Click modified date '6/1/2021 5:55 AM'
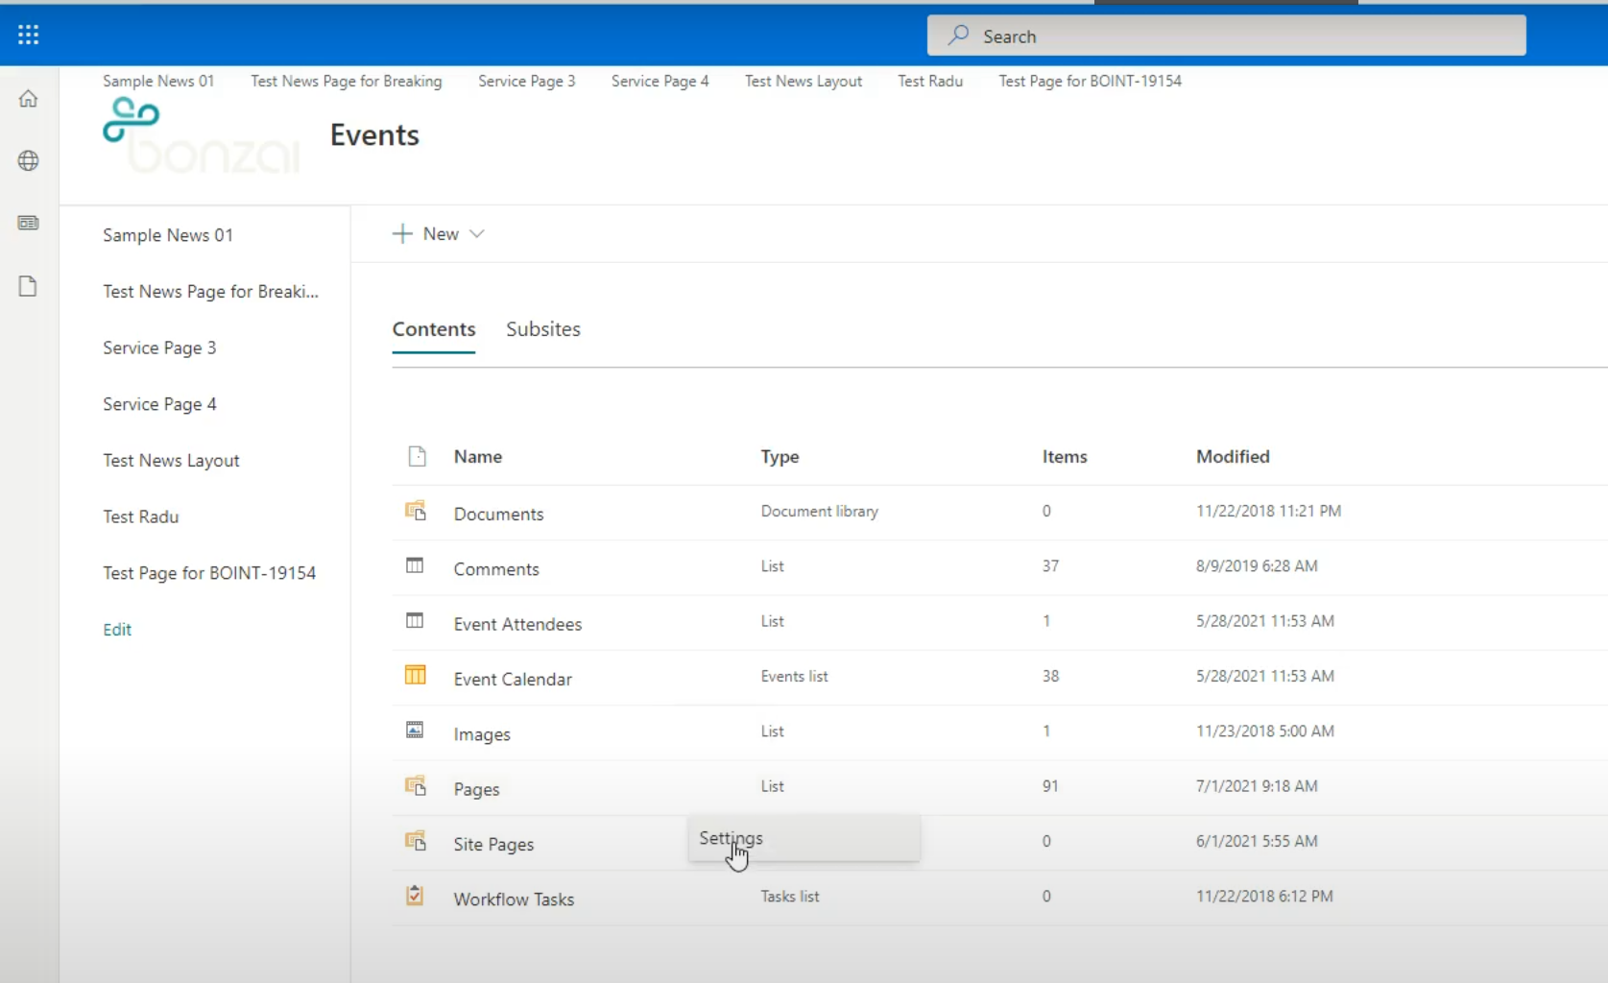The height and width of the screenshot is (983, 1608). coord(1257,841)
